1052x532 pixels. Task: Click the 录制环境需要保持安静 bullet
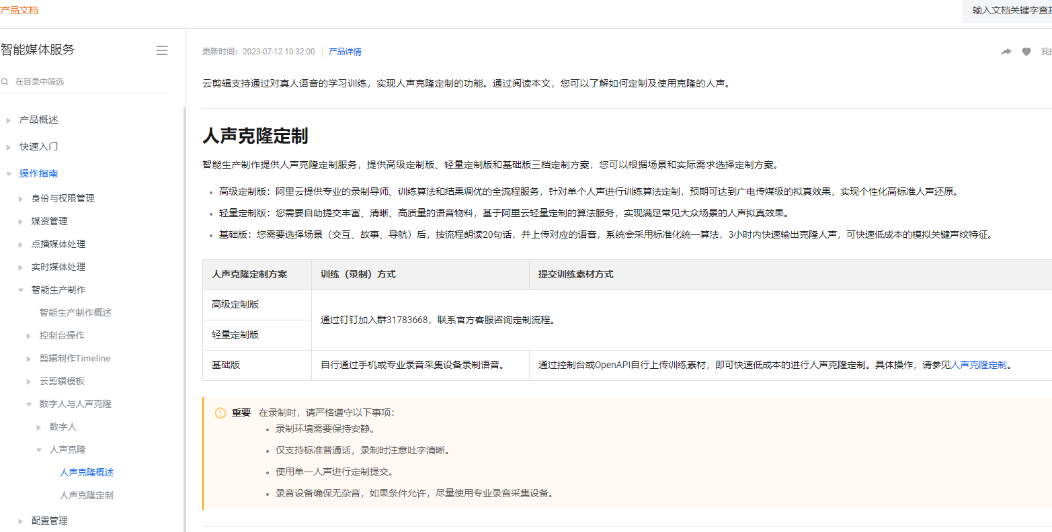tap(325, 429)
